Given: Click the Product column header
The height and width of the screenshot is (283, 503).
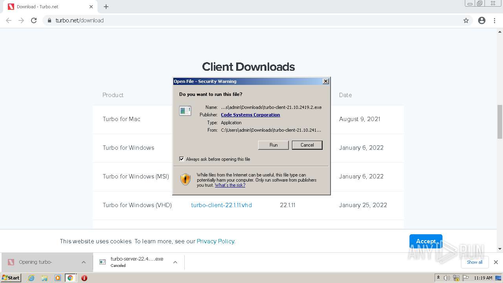Looking at the screenshot, I should 113,95.
